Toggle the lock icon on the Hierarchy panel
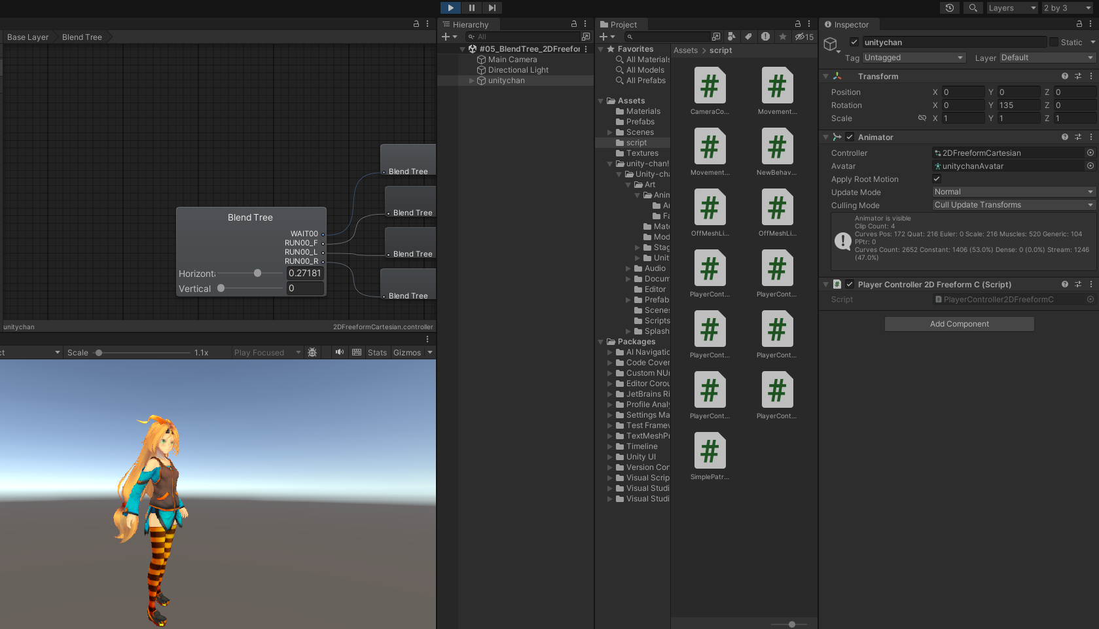The width and height of the screenshot is (1099, 629). [x=574, y=24]
